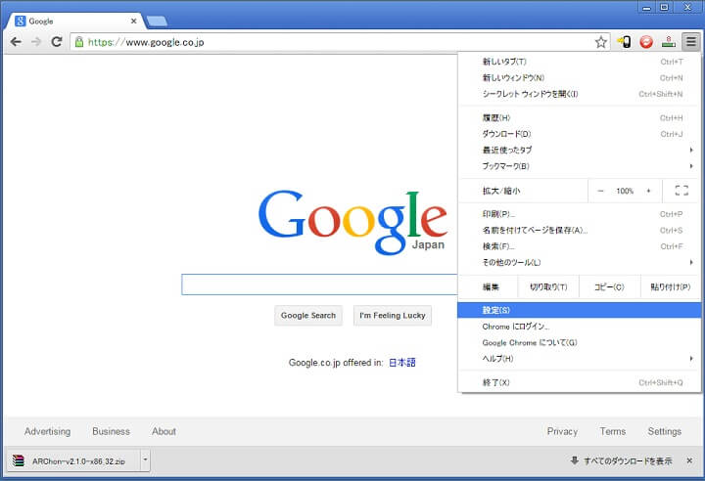
Task: Toggle the Chrome hamburger menu button
Action: pyautogui.click(x=691, y=42)
